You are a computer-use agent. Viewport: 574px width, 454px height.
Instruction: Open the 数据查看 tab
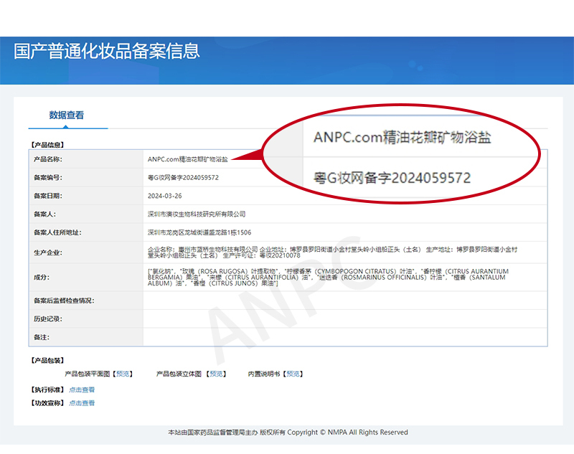click(67, 115)
